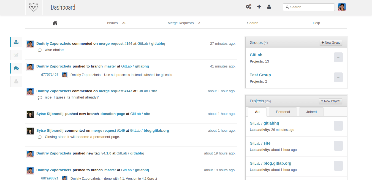
Task: Toggle push events filter in sidebar
Action: coord(16,42)
